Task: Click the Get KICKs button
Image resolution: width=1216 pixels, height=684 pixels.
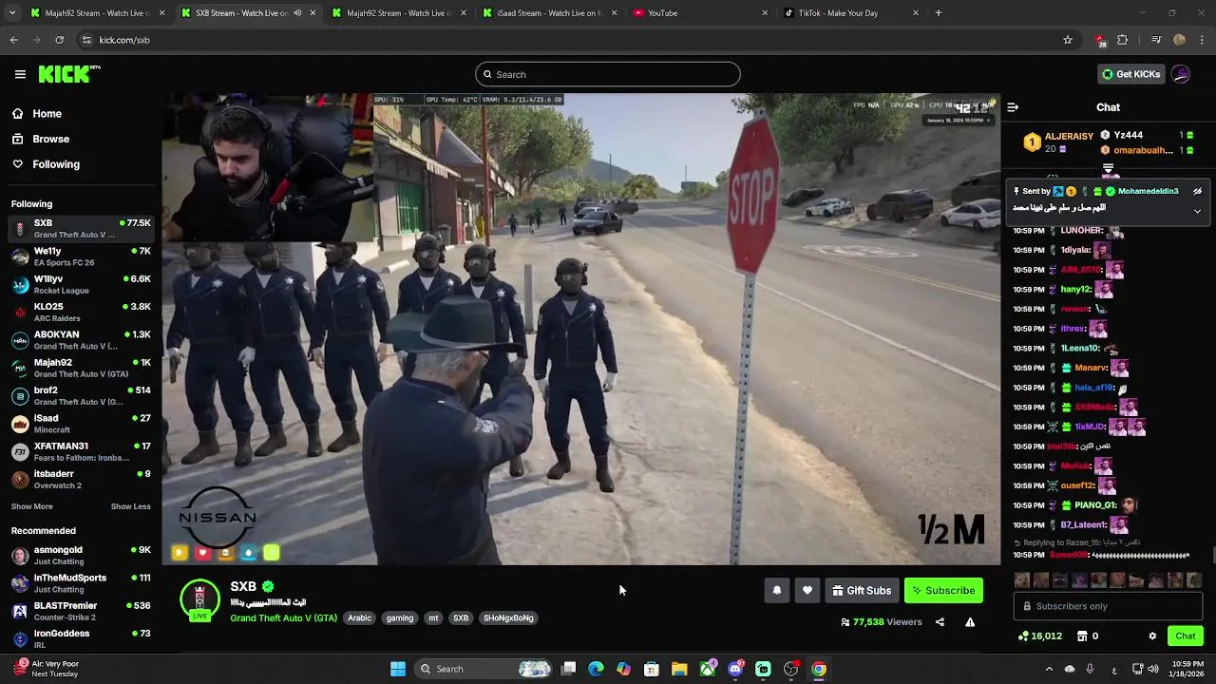Action: pyautogui.click(x=1130, y=74)
